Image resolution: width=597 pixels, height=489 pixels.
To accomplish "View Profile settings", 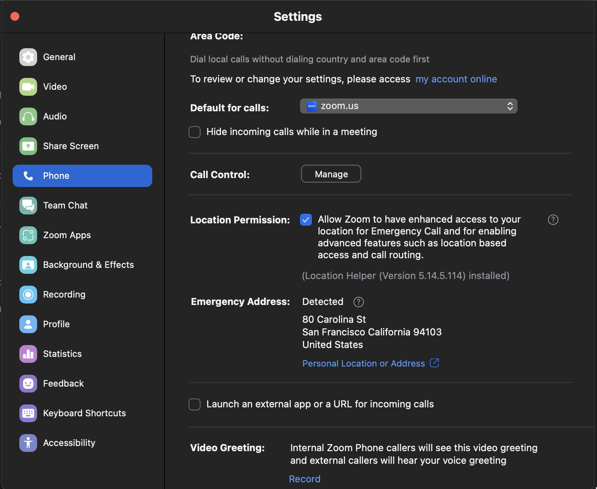I will pos(82,324).
